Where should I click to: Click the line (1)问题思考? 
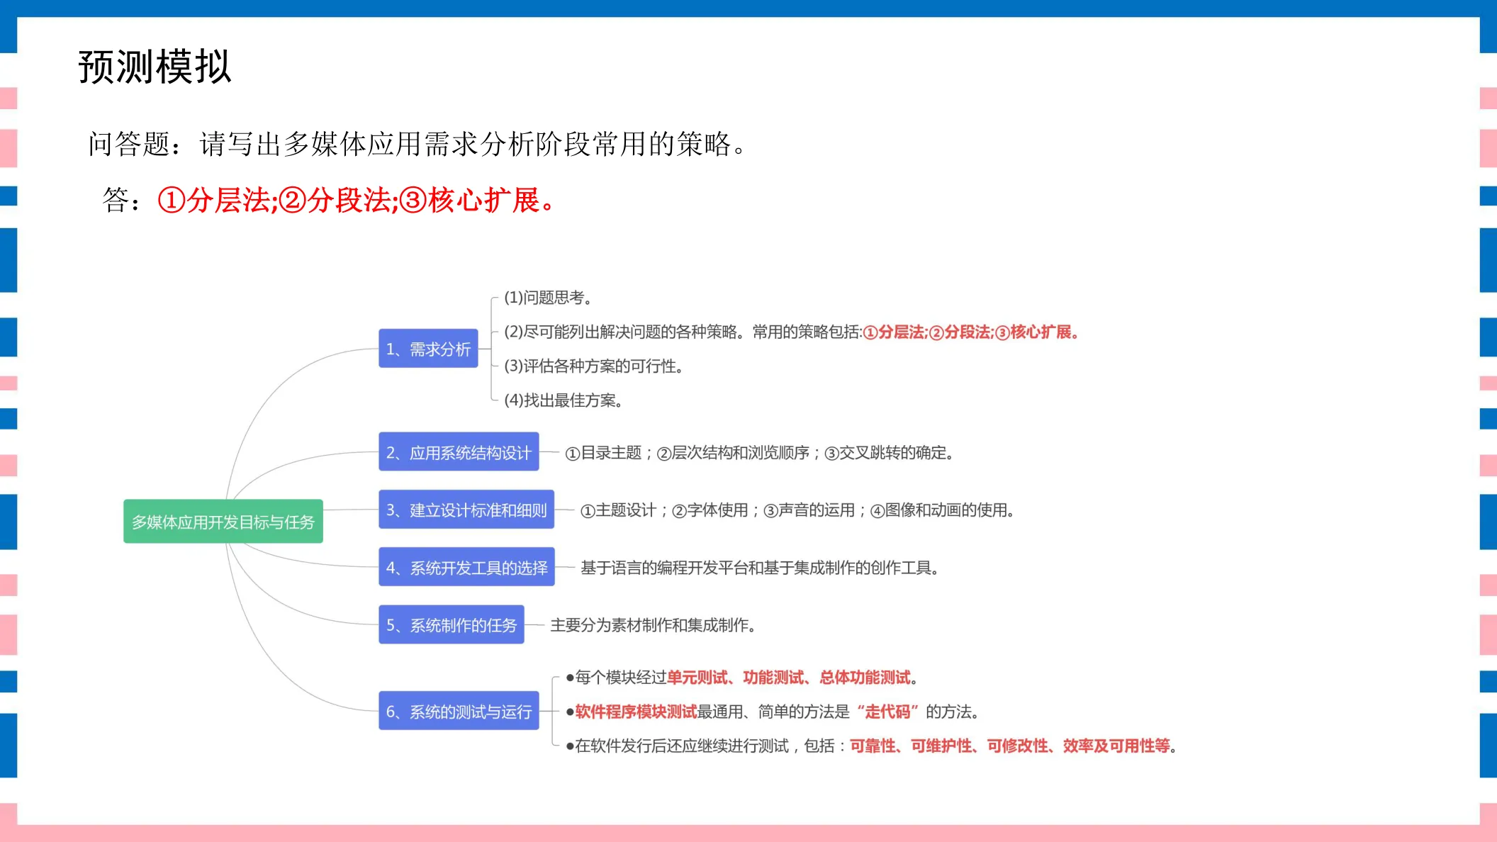(548, 298)
